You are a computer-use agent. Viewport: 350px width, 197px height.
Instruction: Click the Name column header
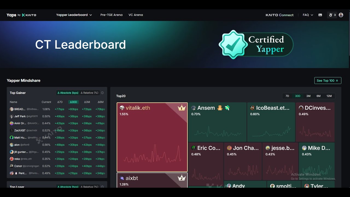(13, 102)
